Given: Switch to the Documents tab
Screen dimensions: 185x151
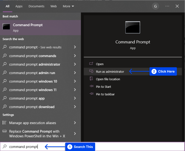Looking at the screenshot, I should pos(36,6).
